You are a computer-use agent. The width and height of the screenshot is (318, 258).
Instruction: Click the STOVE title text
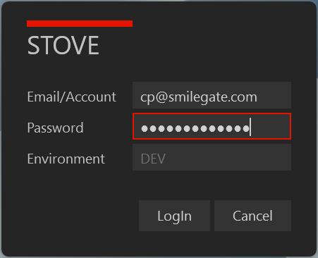pos(63,45)
